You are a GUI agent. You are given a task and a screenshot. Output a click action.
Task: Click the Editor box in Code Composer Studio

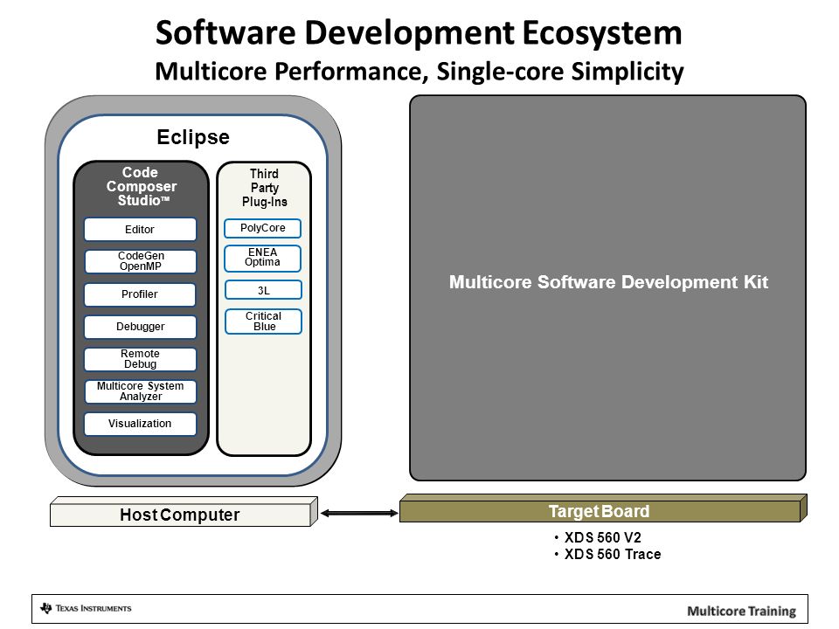(140, 230)
